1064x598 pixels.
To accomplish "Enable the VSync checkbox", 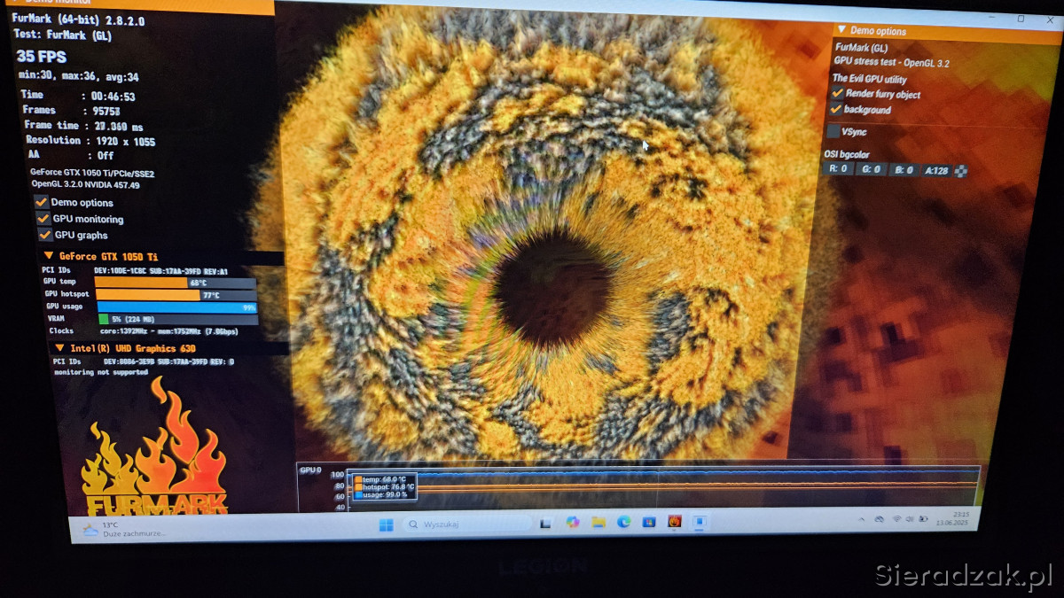I will [833, 131].
